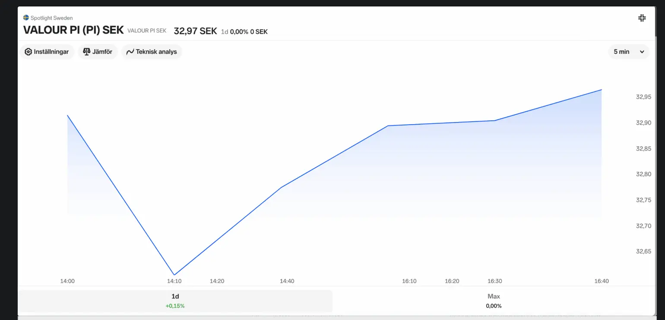Click the chart line's lowest point at 14:10
The height and width of the screenshot is (320, 665).
[x=174, y=275]
